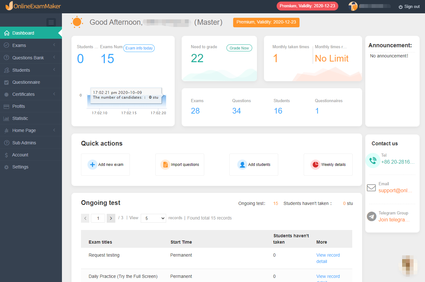Viewport: 425px width, 282px height.
Task: Click the envelope Email icon in Contact us
Action: coord(371,188)
